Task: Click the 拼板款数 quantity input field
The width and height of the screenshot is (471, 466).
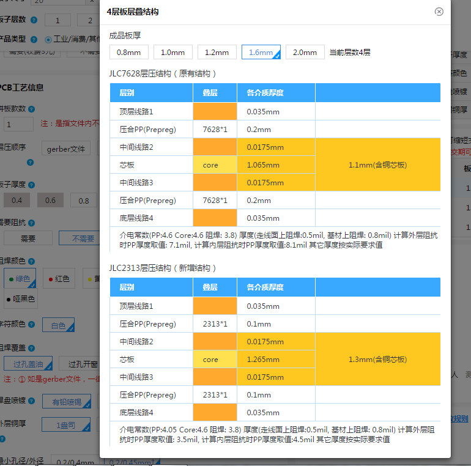Action: click(18, 125)
